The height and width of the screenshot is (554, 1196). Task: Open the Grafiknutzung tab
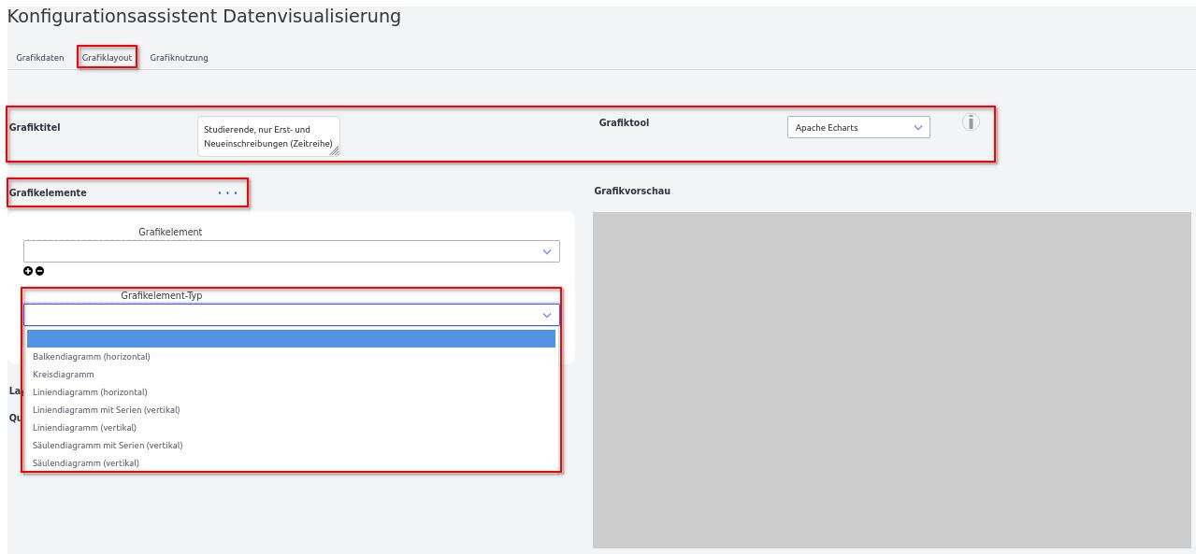(x=179, y=58)
